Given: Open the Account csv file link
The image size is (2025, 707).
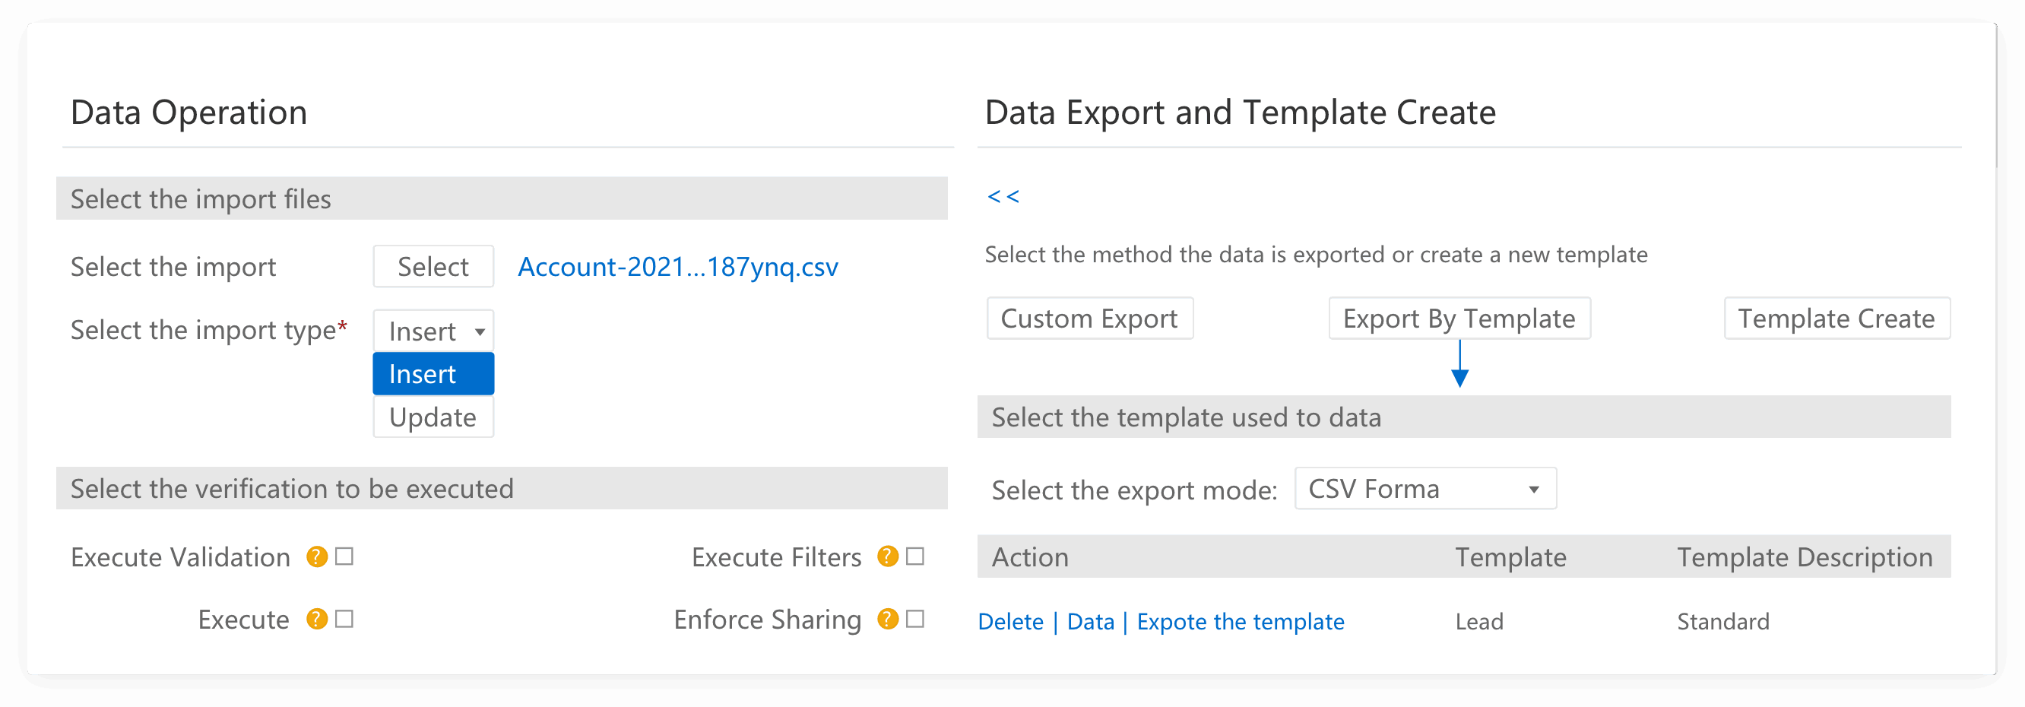Looking at the screenshot, I should click(x=677, y=268).
